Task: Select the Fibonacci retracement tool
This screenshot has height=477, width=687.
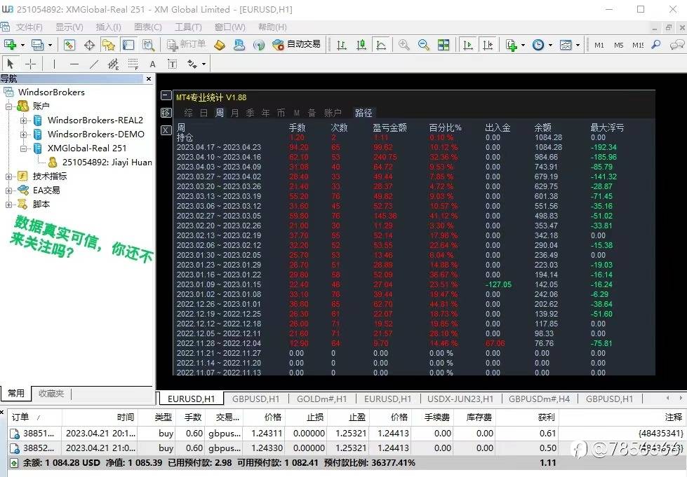Action: pyautogui.click(x=133, y=64)
